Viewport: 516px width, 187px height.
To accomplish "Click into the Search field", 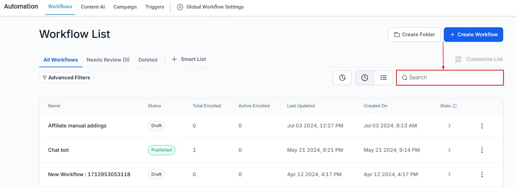I will click(450, 78).
